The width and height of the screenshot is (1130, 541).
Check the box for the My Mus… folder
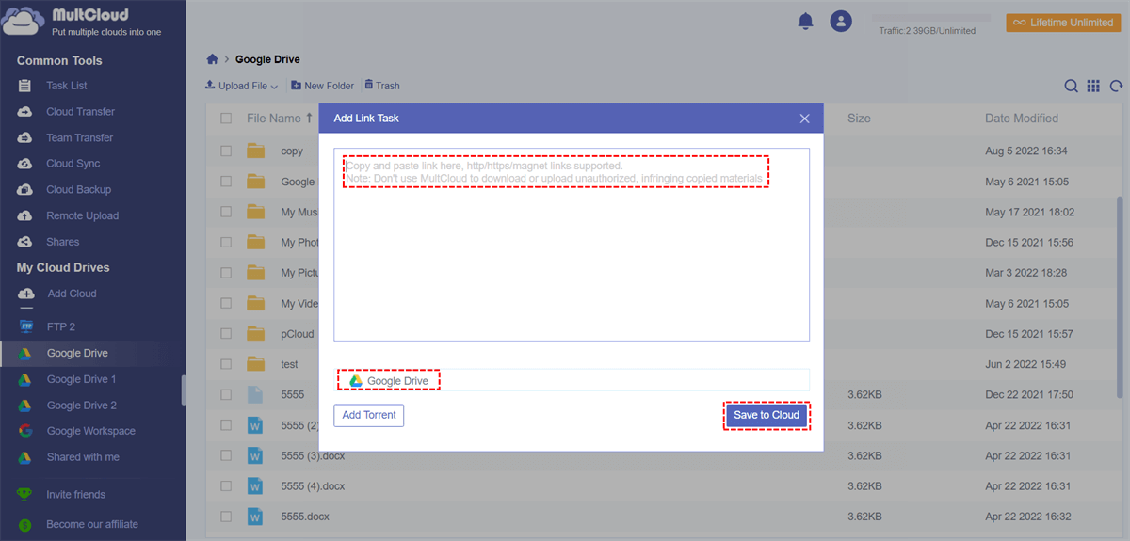click(226, 212)
